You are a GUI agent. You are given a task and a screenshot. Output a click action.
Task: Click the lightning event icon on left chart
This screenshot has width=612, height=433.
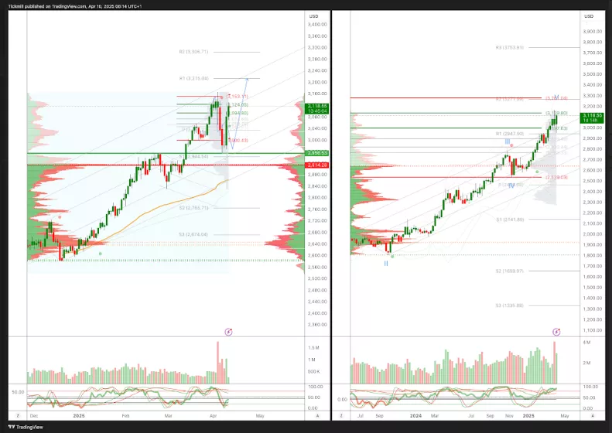[x=228, y=332]
